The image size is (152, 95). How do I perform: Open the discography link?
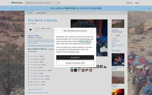116,51
